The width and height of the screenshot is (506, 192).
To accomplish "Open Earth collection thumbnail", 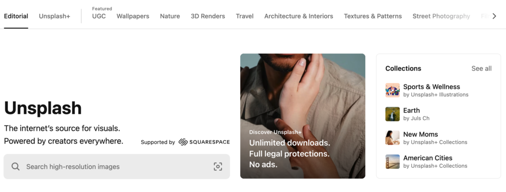I will 392,114.
